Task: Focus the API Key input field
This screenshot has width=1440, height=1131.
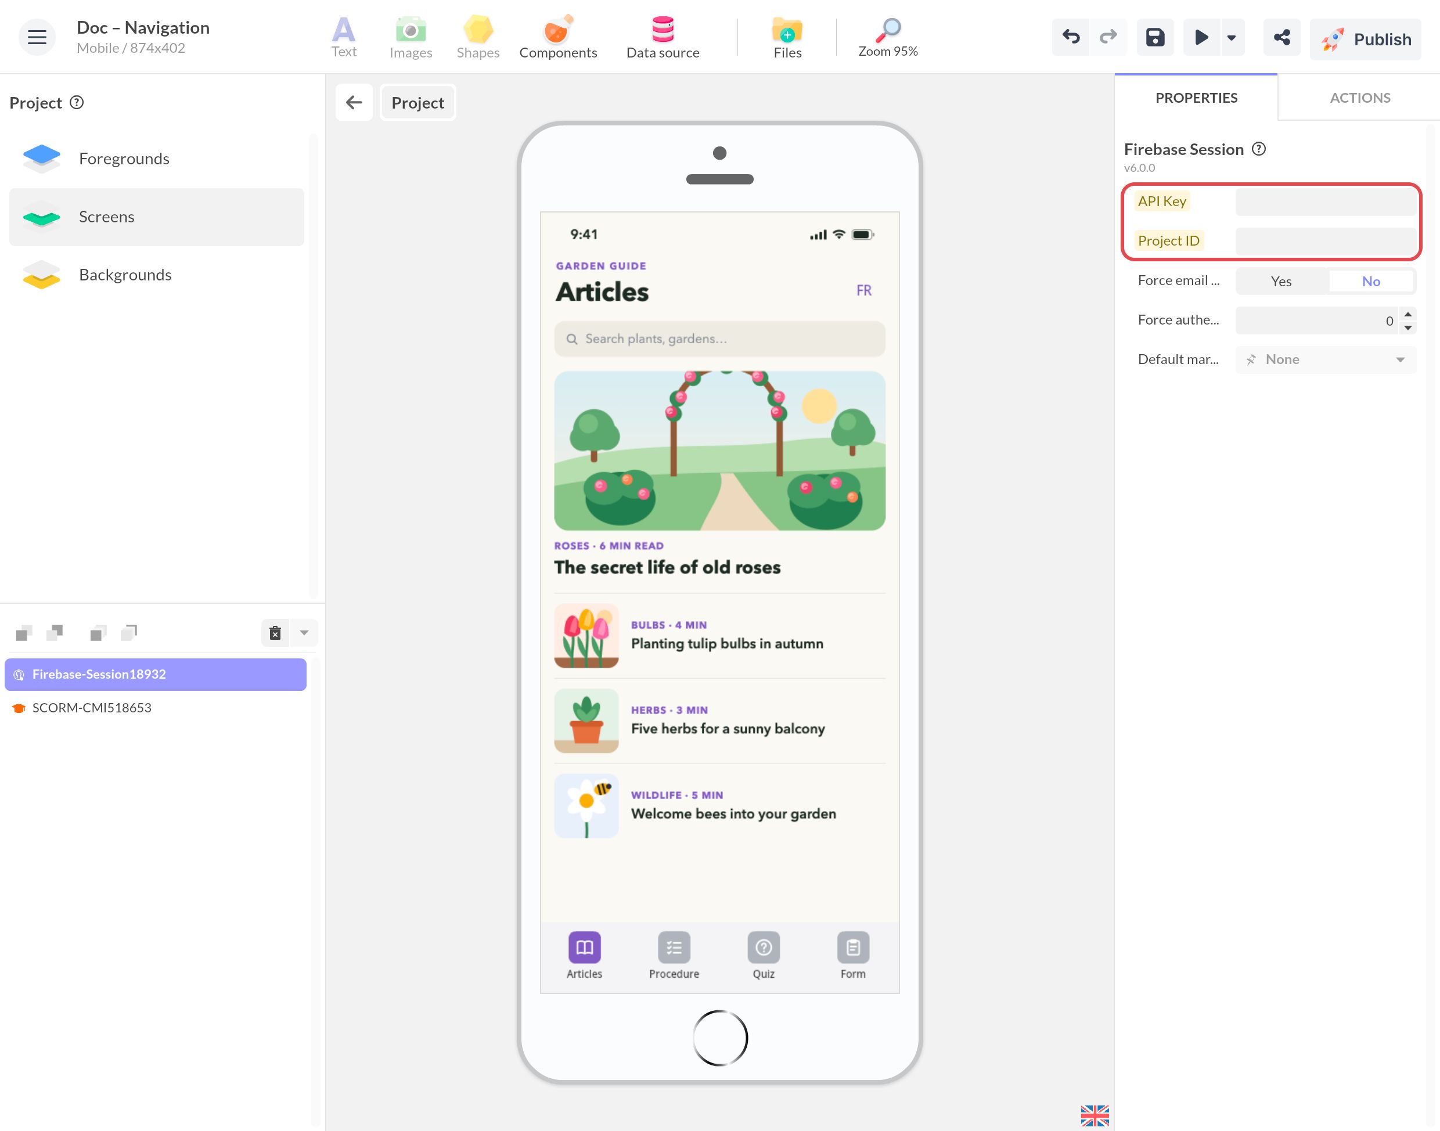Action: pos(1326,201)
